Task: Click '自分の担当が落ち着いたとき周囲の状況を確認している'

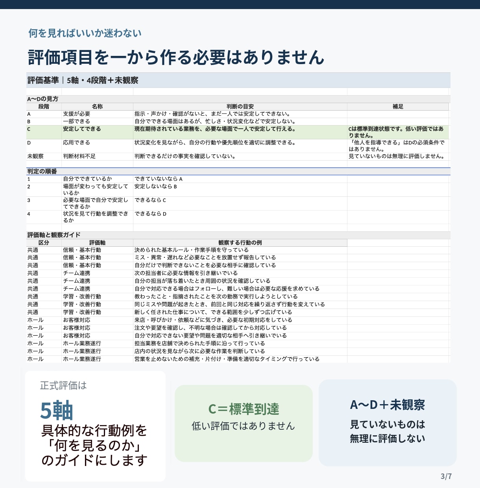Action: [x=202, y=281]
